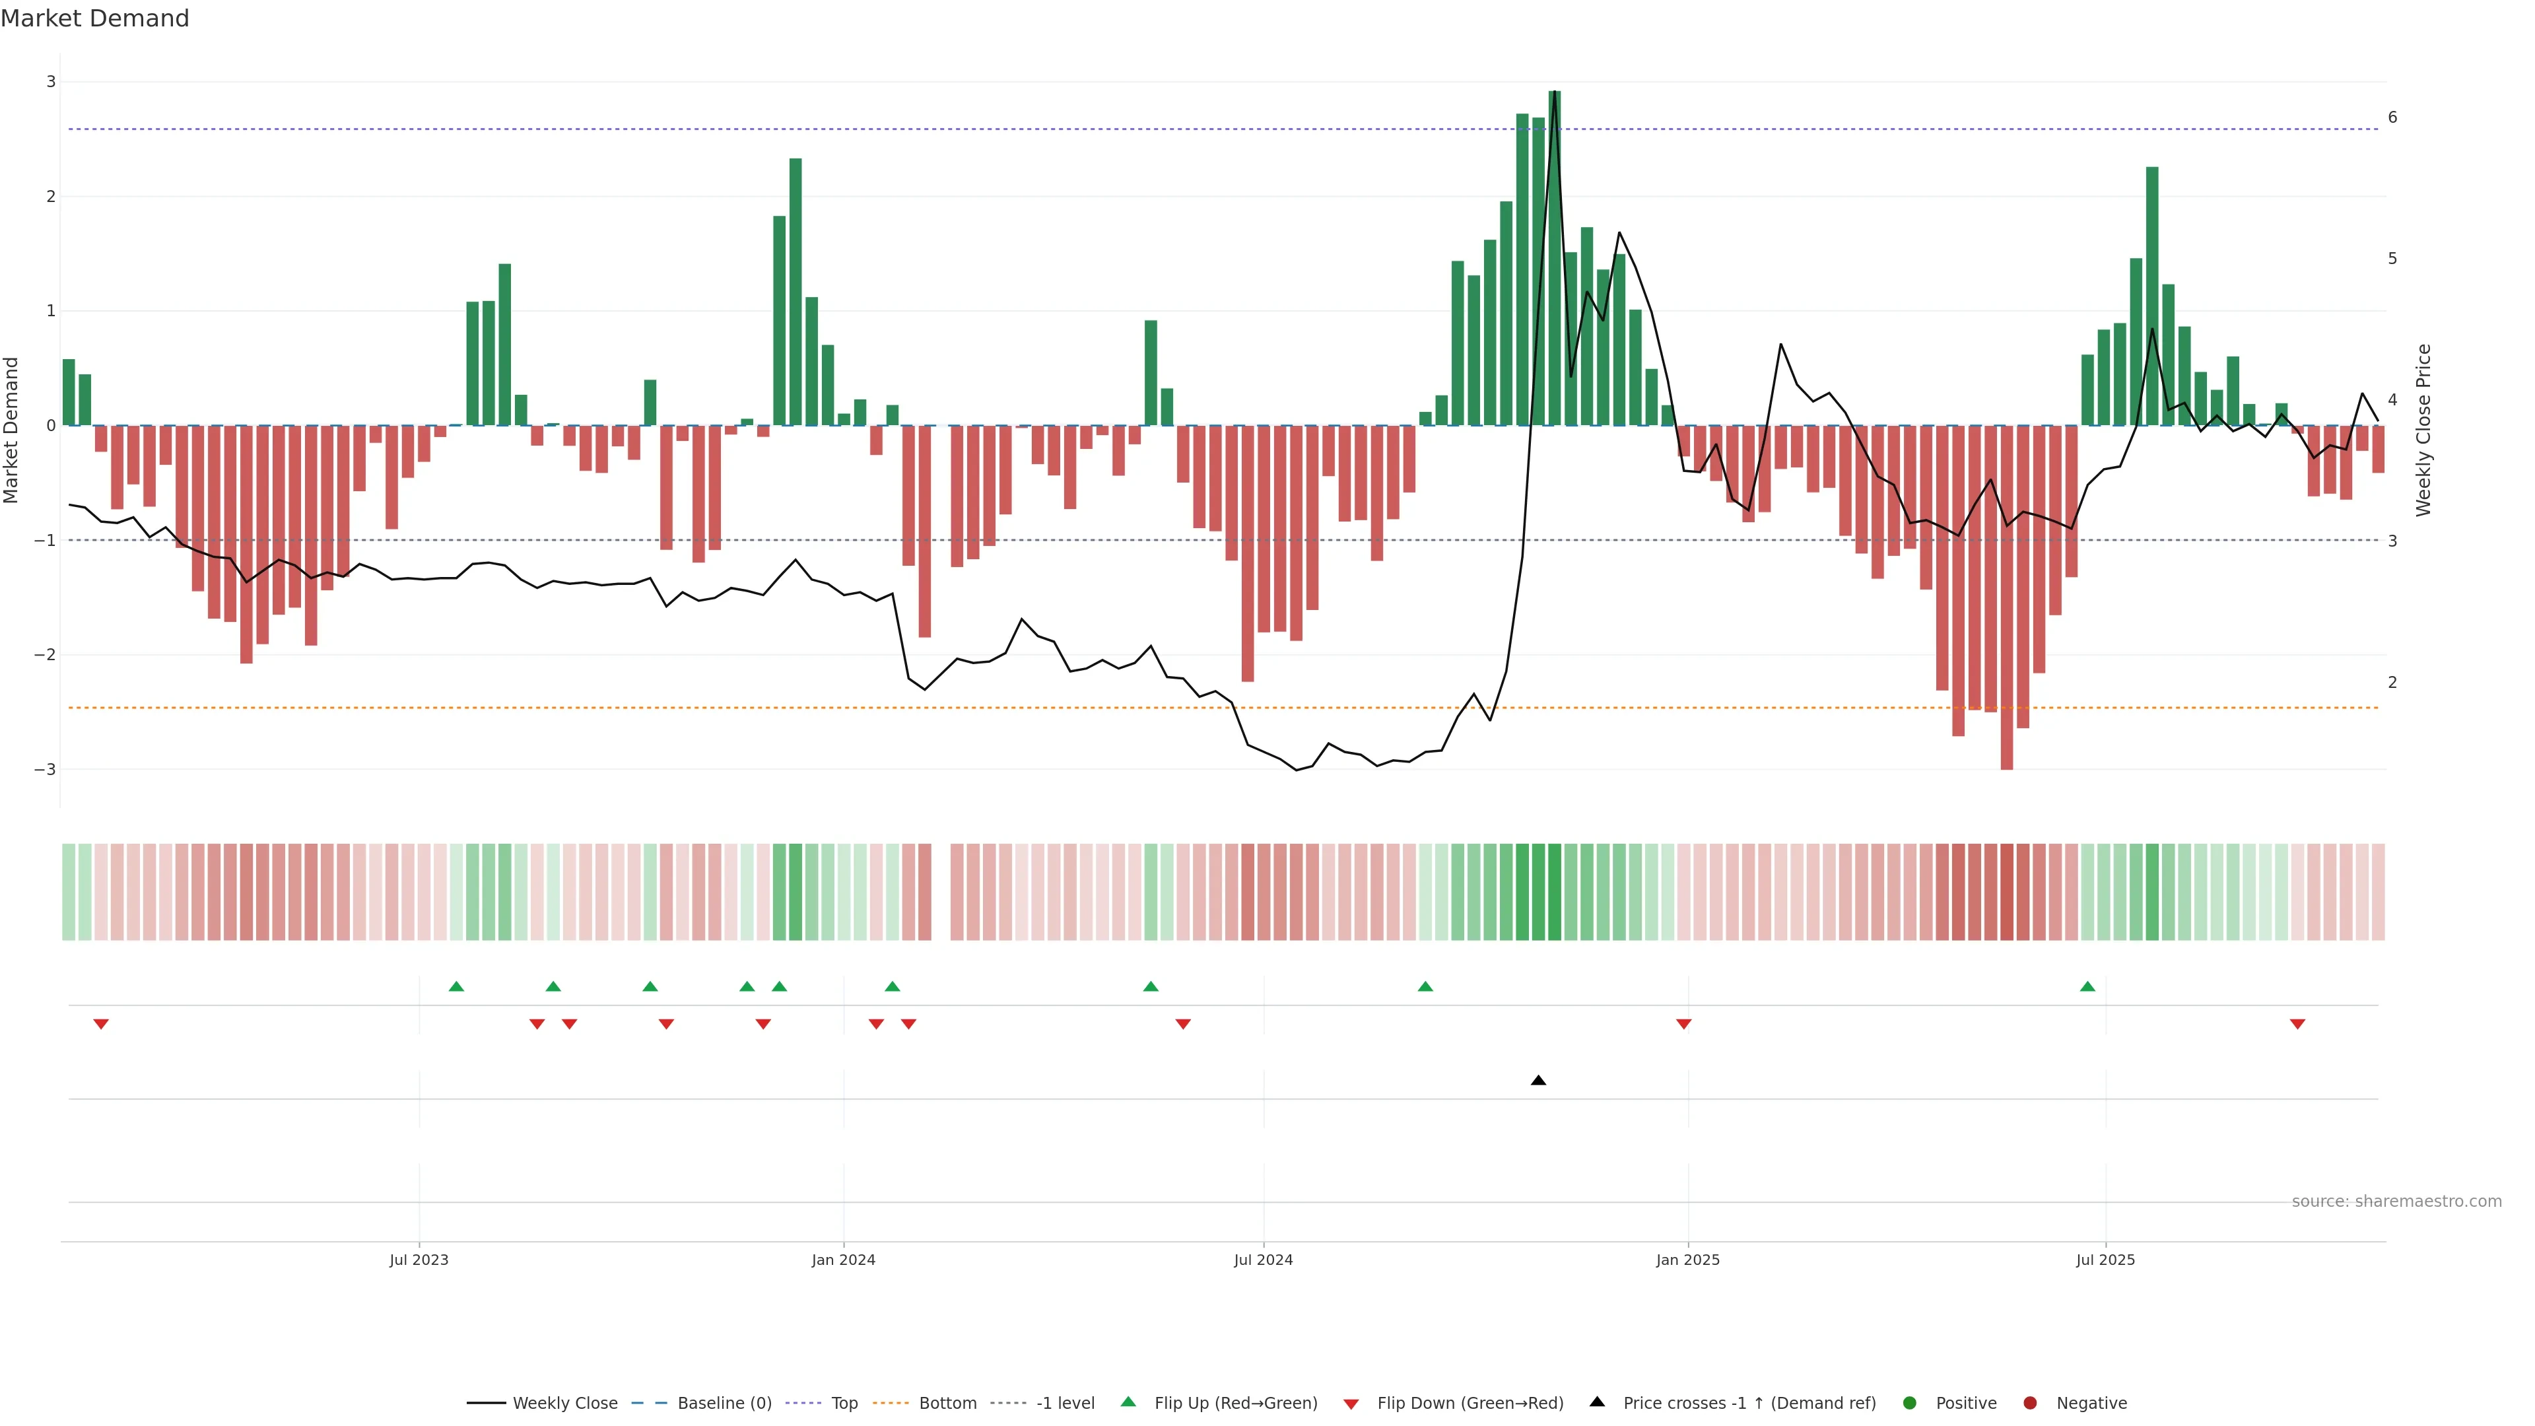Toggle the -1 level legend entry

coord(1065,1404)
